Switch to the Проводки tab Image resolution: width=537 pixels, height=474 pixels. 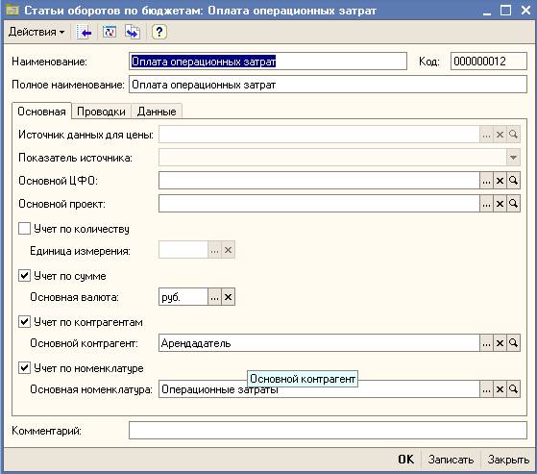(101, 112)
